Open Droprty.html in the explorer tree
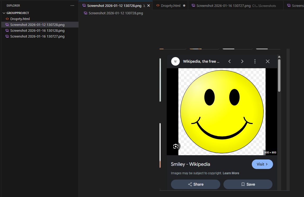This screenshot has height=197, width=304. [20, 19]
